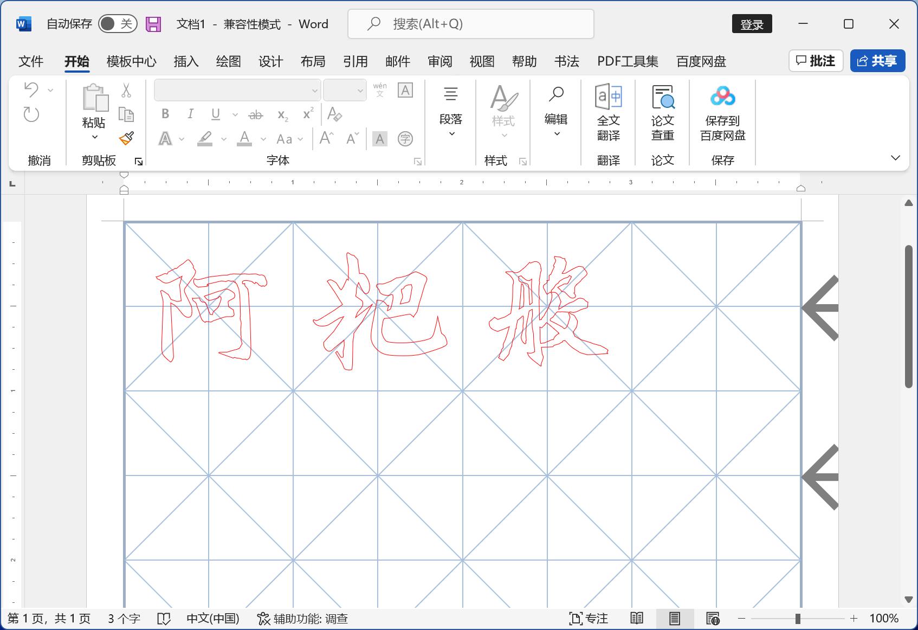Click the Sign in button

[x=752, y=24]
